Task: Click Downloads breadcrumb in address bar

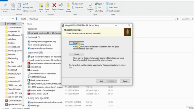Action: [34, 19]
